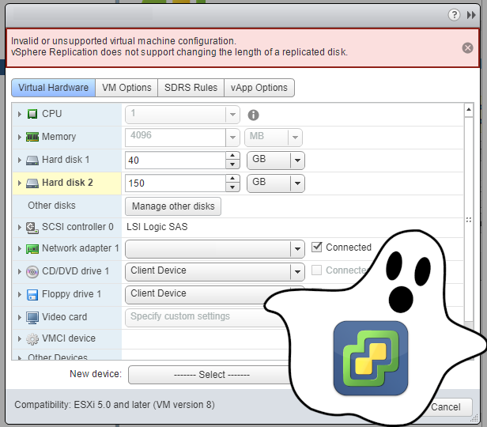This screenshot has width=487, height=427.
Task: Click the Hard disk 2 size field
Action: coord(176,183)
